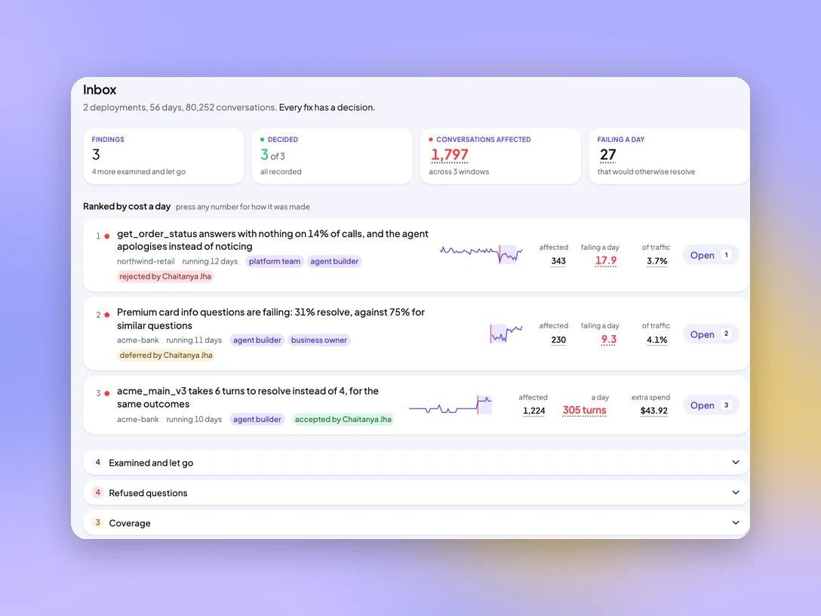This screenshot has height=616, width=821.
Task: Click the Inbox heading
Action: click(100, 90)
